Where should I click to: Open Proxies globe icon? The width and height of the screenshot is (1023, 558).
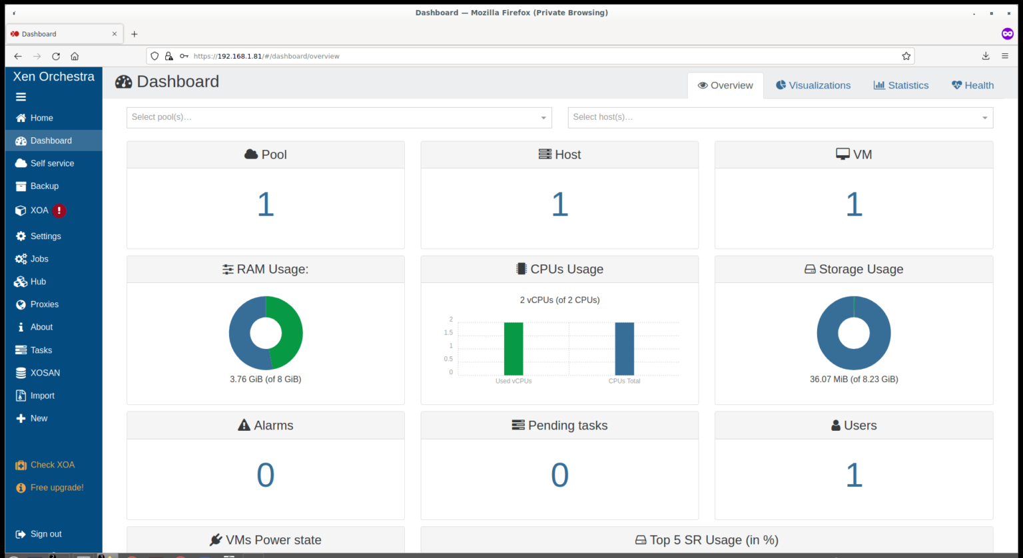pyautogui.click(x=21, y=304)
